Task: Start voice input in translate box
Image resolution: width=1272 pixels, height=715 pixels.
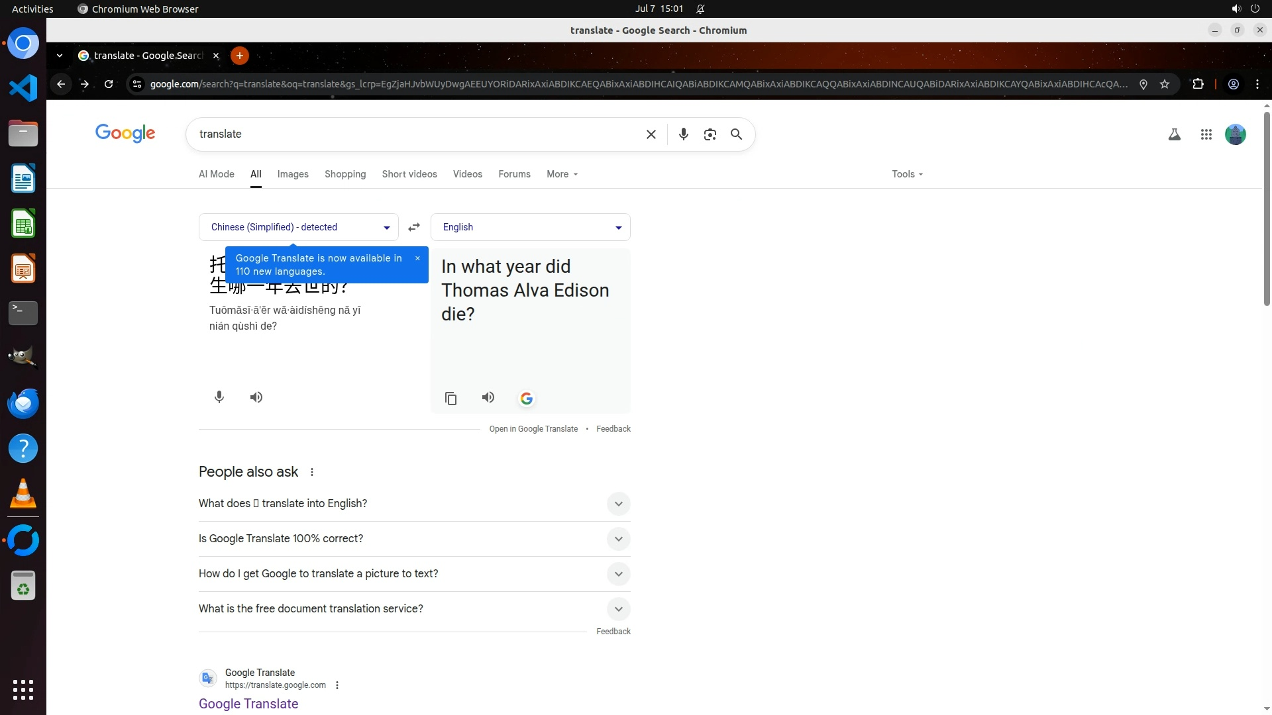Action: click(x=219, y=397)
